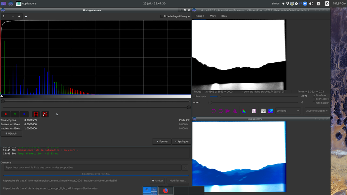Click Images RVB color preview
The width and height of the screenshot is (347, 195).
[239, 156]
